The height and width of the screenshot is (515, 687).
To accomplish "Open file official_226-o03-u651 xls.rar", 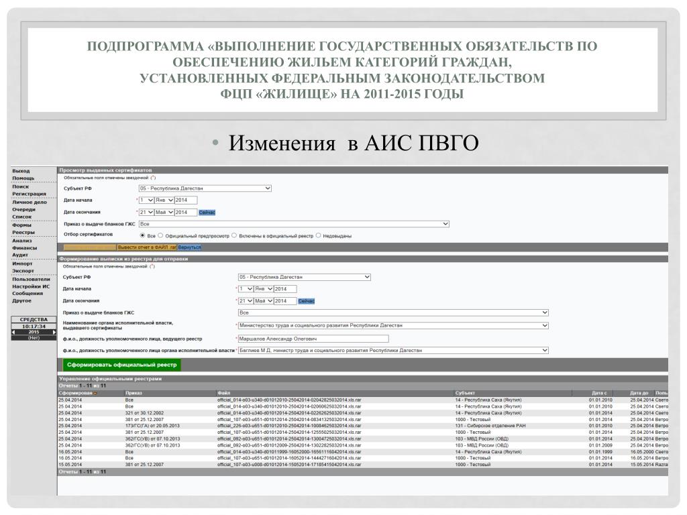I will pyautogui.click(x=289, y=426).
